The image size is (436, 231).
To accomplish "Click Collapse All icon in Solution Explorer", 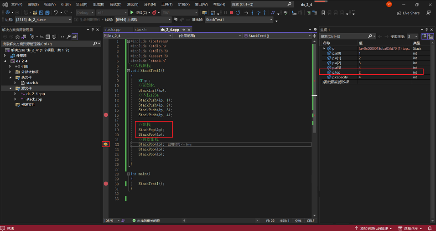I will click(48, 36).
